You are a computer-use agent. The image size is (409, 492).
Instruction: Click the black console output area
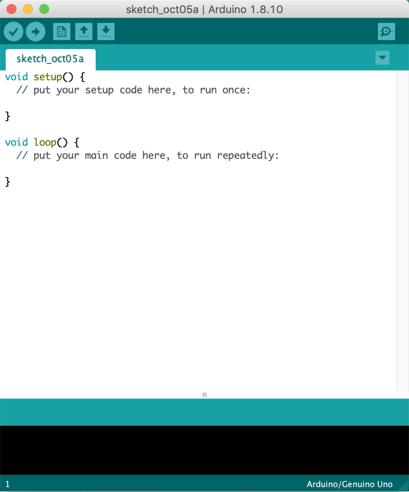pyautogui.click(x=204, y=450)
